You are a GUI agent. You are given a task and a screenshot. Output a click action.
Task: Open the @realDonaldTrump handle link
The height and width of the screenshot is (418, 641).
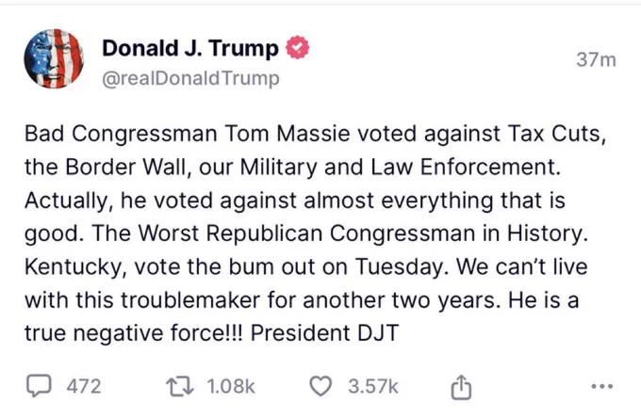tap(190, 78)
